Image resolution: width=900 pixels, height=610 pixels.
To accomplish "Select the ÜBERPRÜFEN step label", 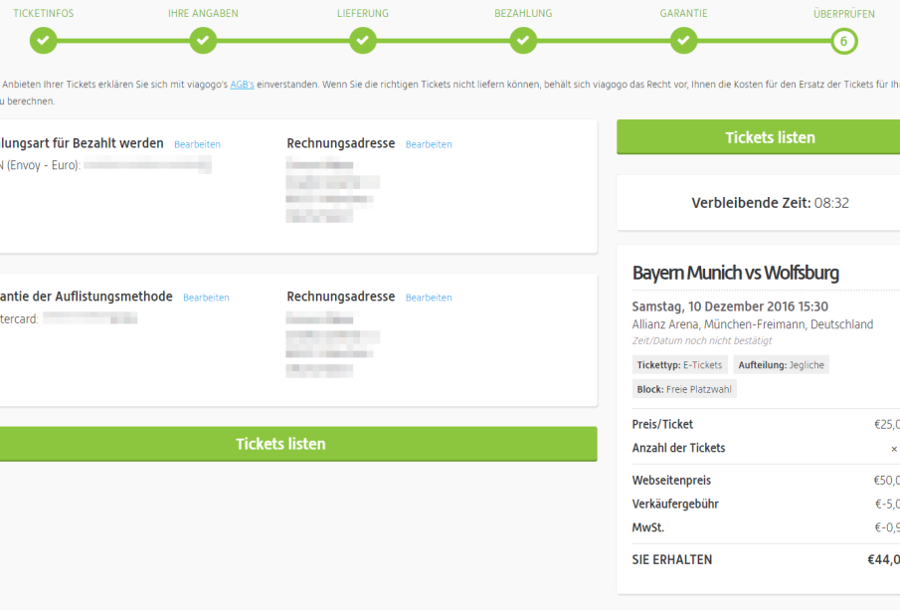I will (844, 13).
